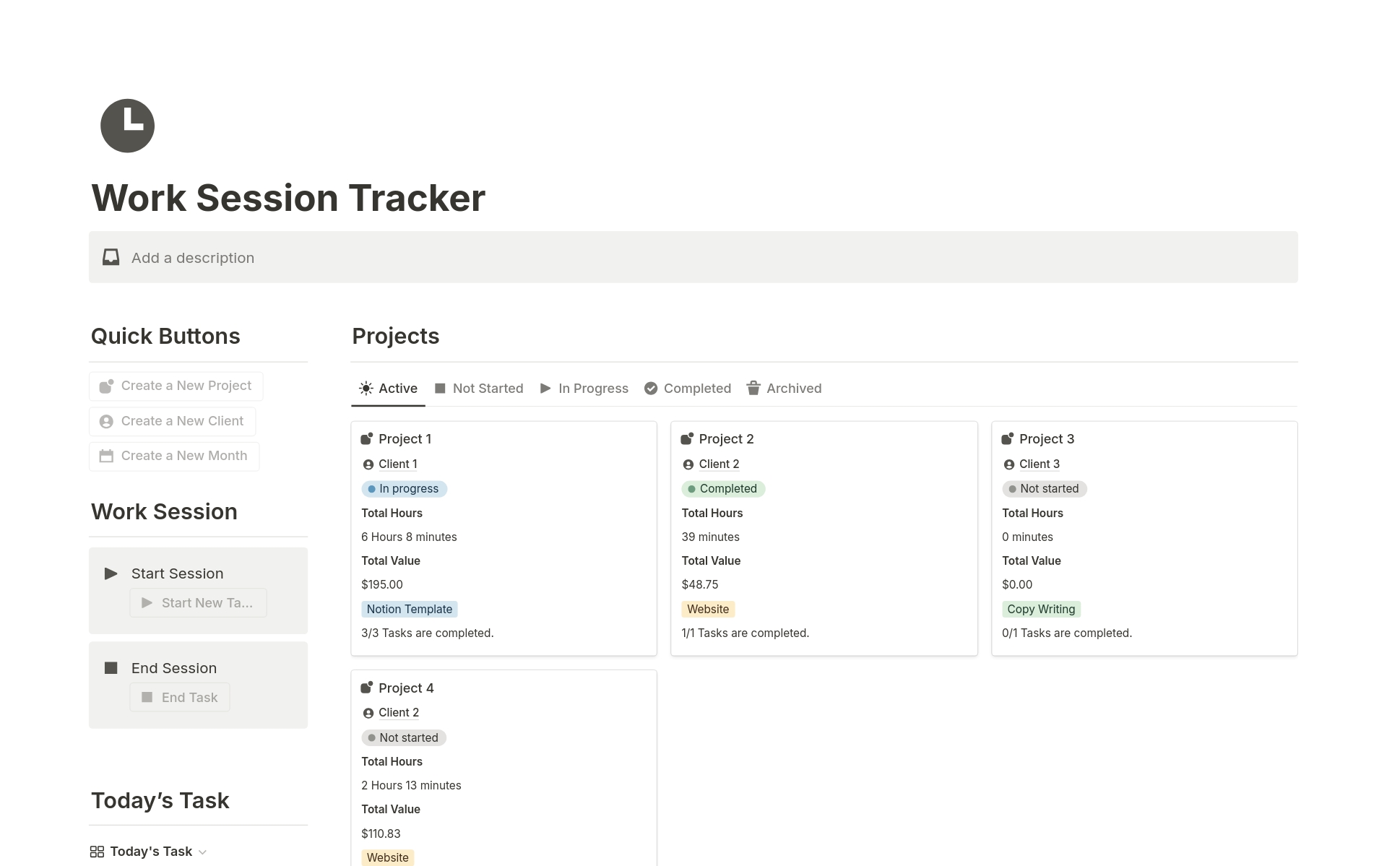1387x866 pixels.
Task: Switch to the Archived tab
Action: click(x=794, y=388)
